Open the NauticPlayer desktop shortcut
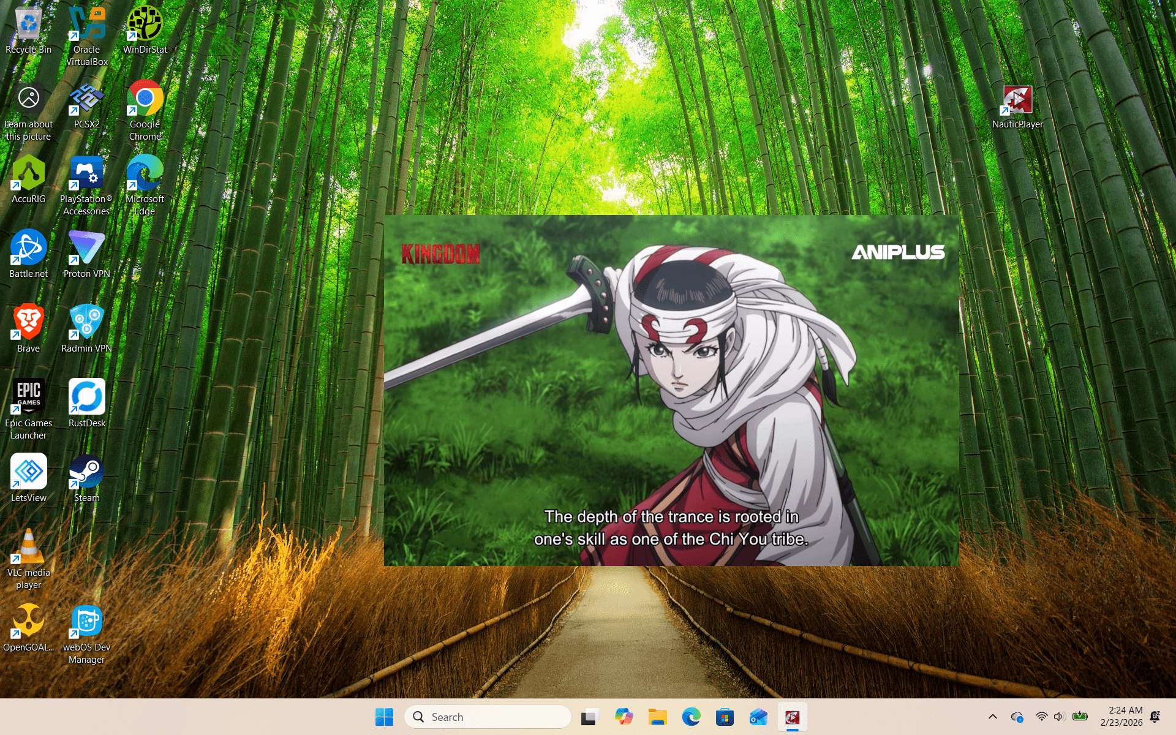The image size is (1176, 735). 1017,100
